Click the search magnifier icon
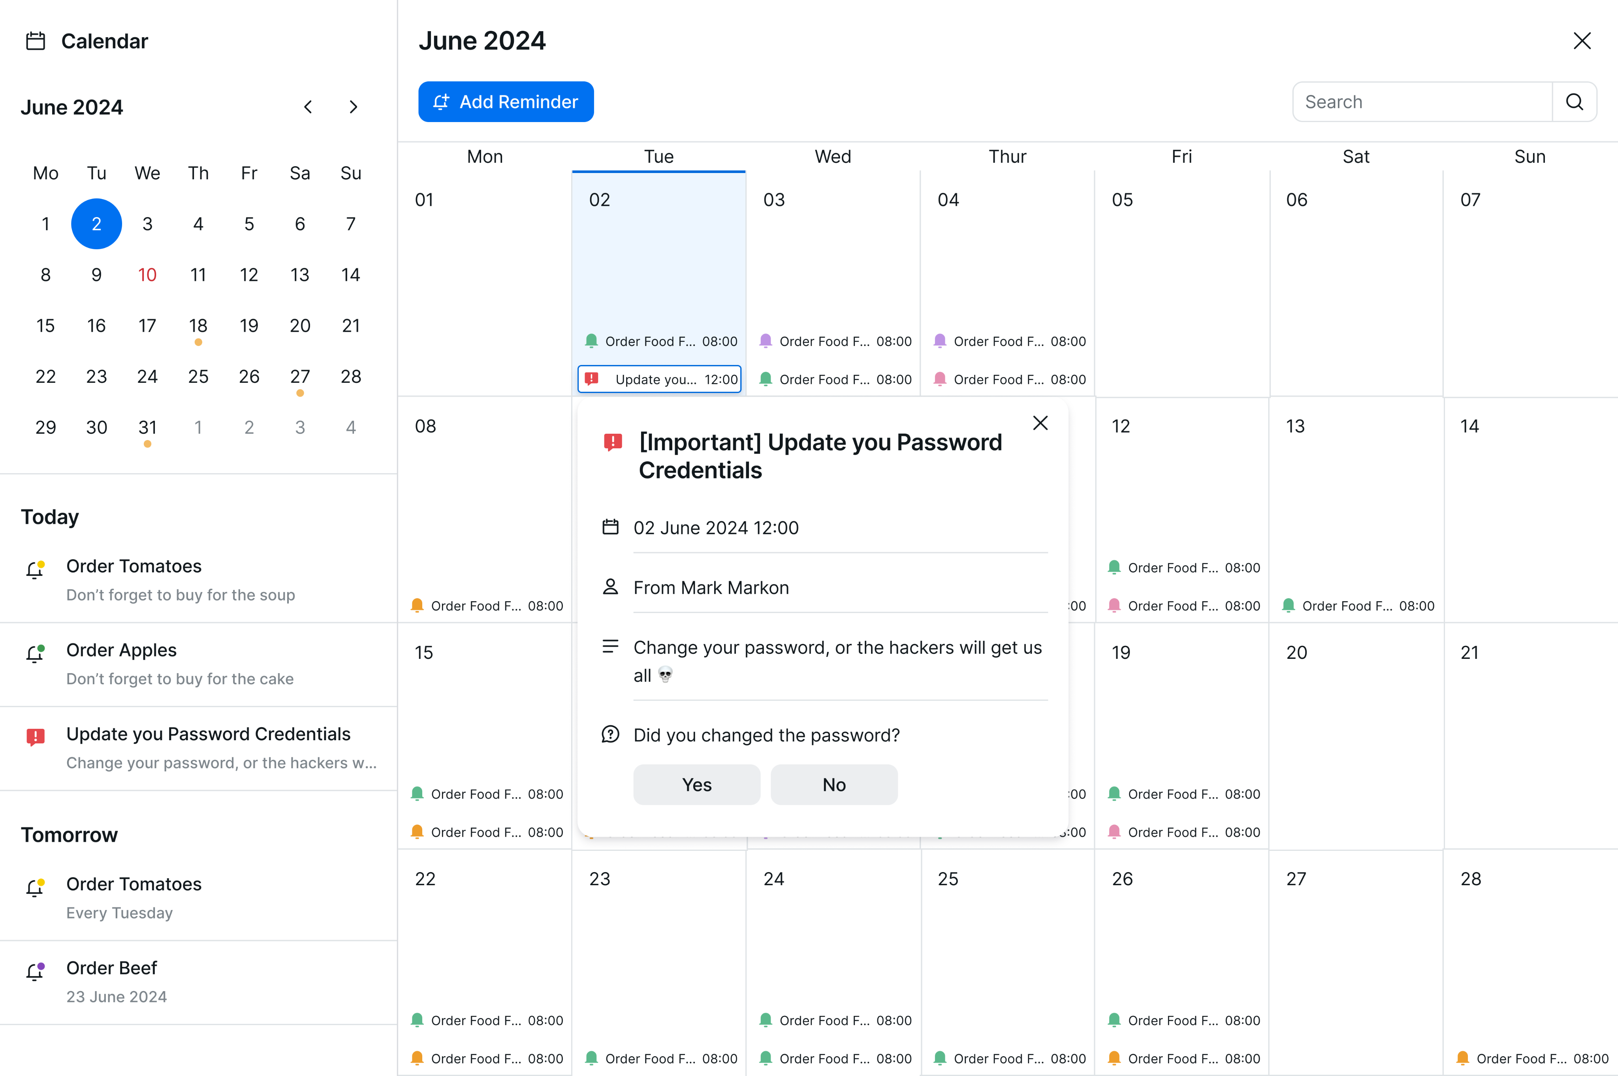 [1574, 102]
